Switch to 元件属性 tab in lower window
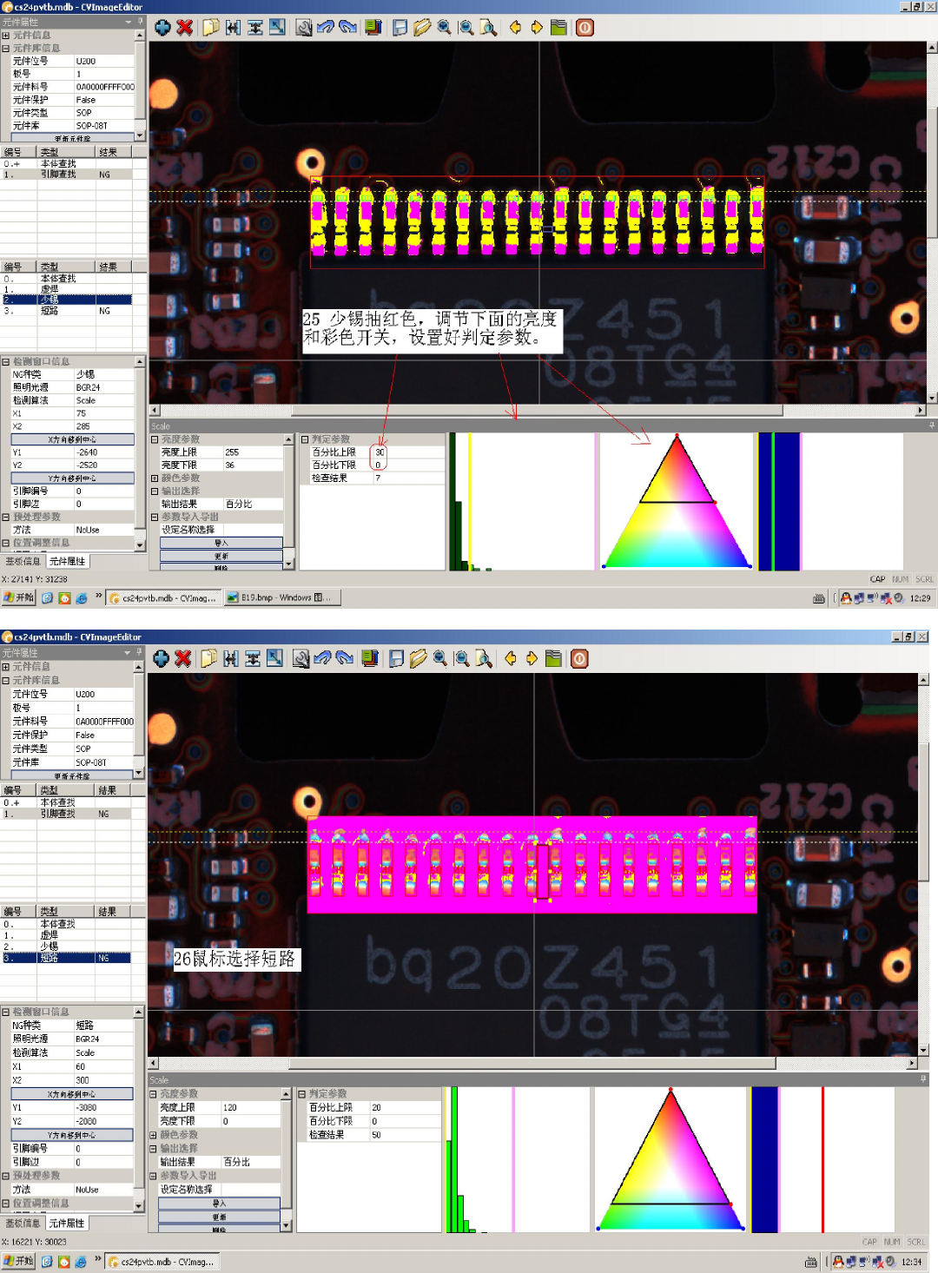 [x=67, y=1223]
